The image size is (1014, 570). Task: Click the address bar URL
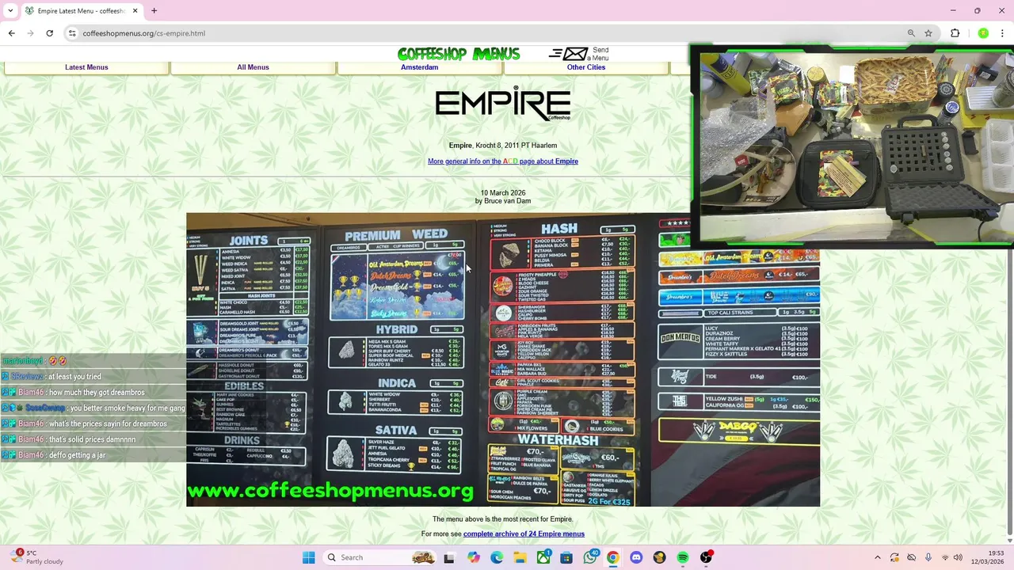pos(144,33)
